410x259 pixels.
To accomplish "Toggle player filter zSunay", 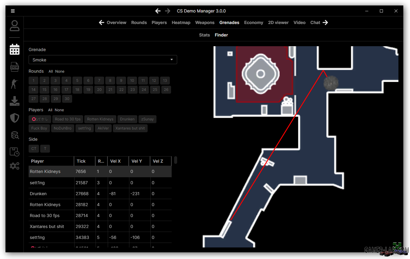I will 147,119.
